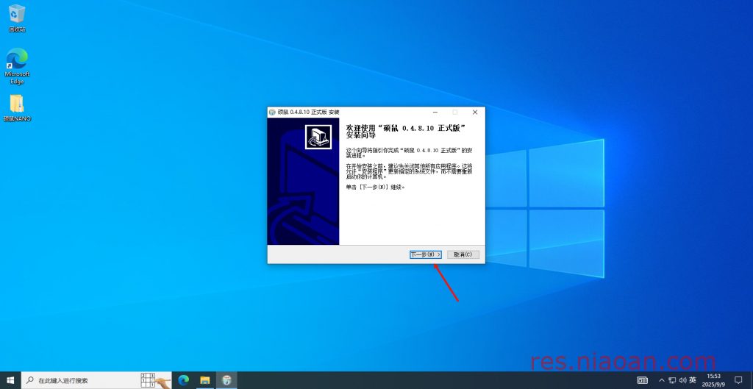Close the 硕鼠 installer window
The width and height of the screenshot is (753, 389).
click(x=475, y=112)
